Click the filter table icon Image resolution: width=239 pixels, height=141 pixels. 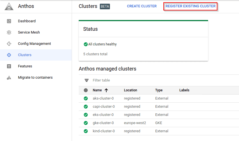tap(87, 80)
